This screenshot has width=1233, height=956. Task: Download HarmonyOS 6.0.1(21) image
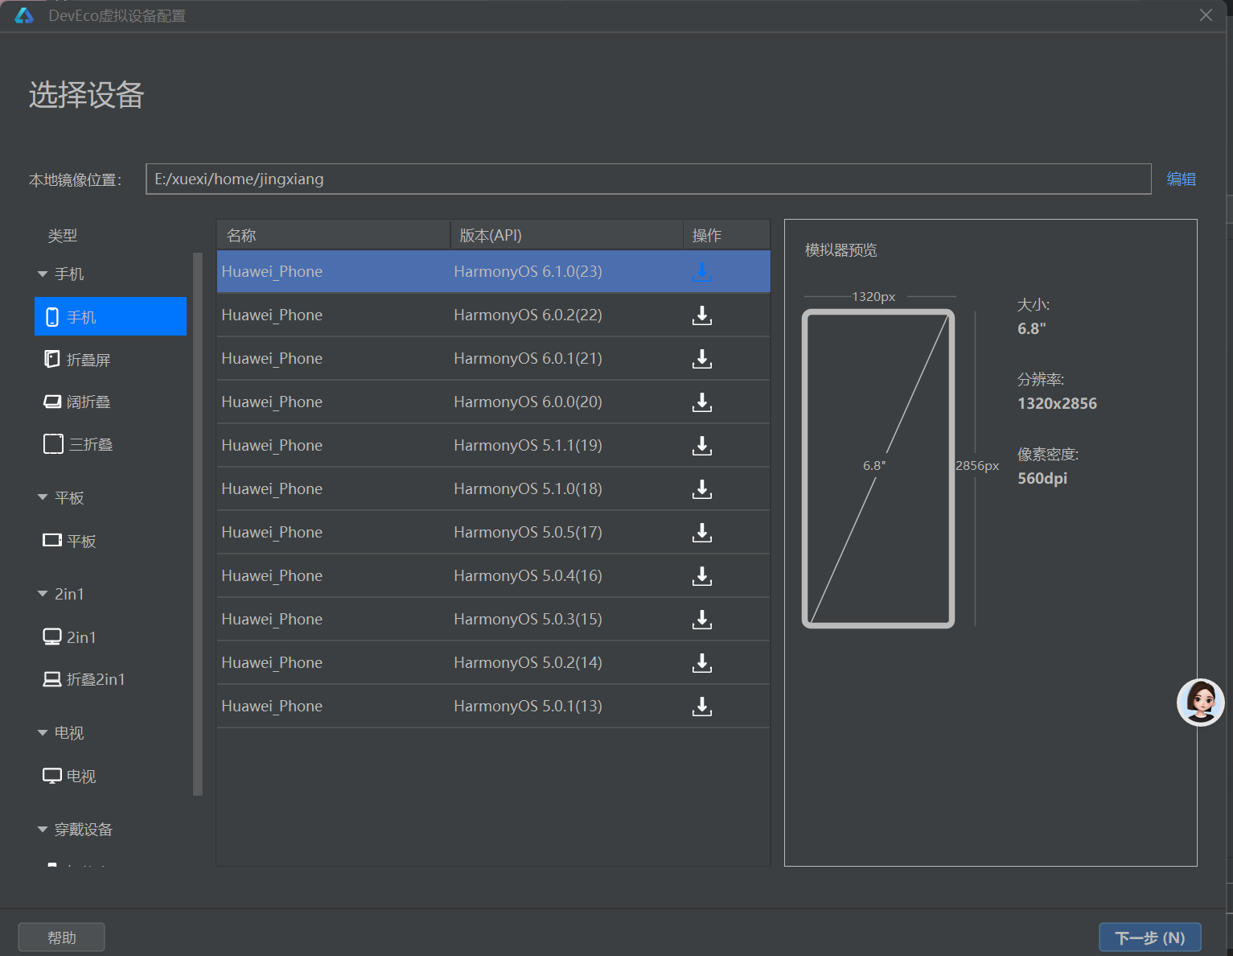(702, 358)
